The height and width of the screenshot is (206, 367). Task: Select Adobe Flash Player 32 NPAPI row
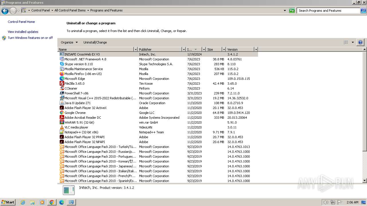158,142
